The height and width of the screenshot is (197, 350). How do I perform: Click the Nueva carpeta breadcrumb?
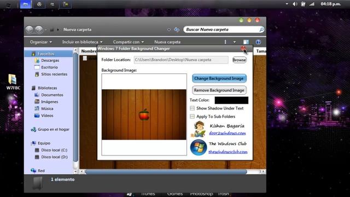tap(77, 30)
